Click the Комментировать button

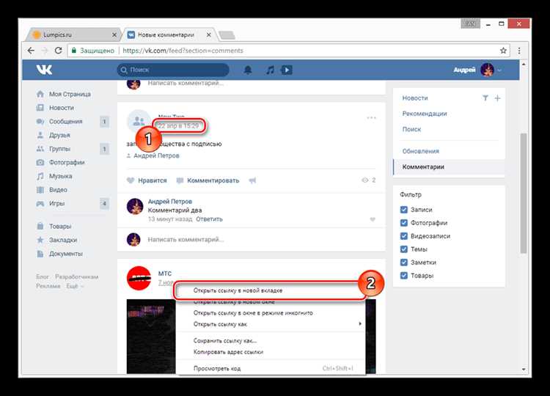[x=208, y=180]
